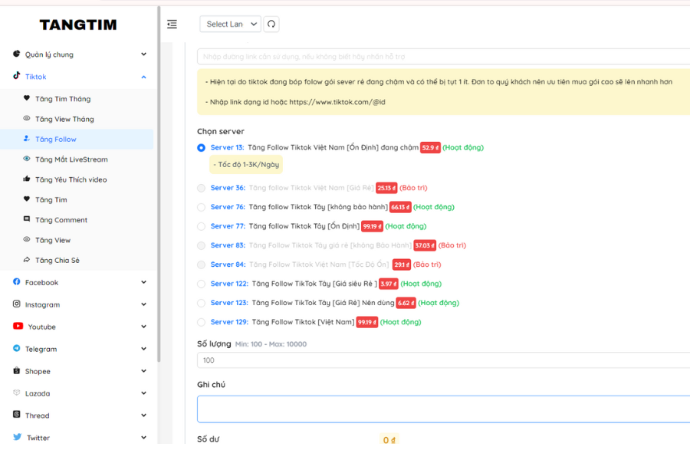Click heart icon beside Tăng Tim
Screen dimensions: 690x460
click(27, 199)
